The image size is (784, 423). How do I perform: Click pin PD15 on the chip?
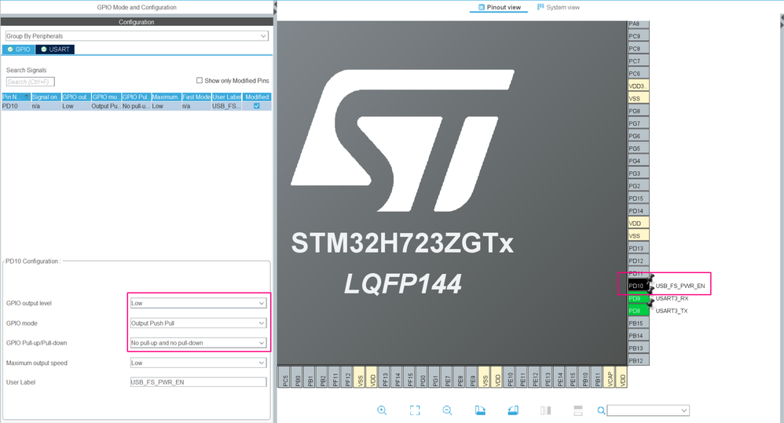tap(638, 199)
